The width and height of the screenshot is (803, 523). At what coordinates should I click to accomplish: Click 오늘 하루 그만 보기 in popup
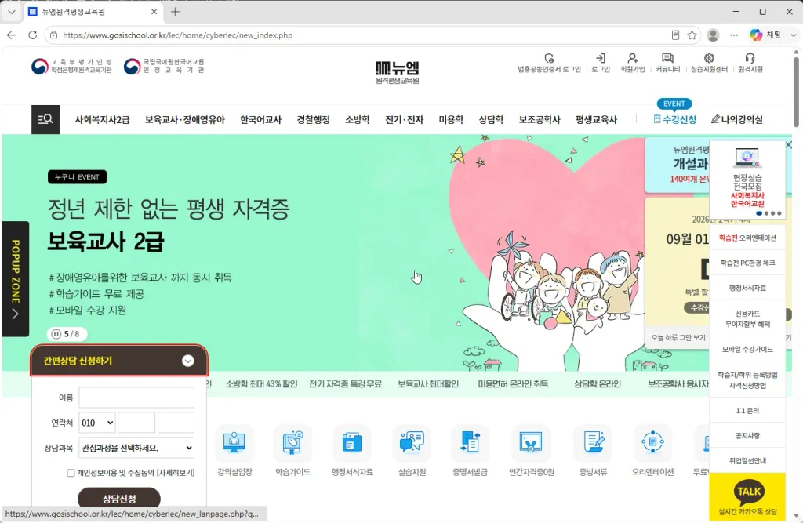tap(678, 338)
